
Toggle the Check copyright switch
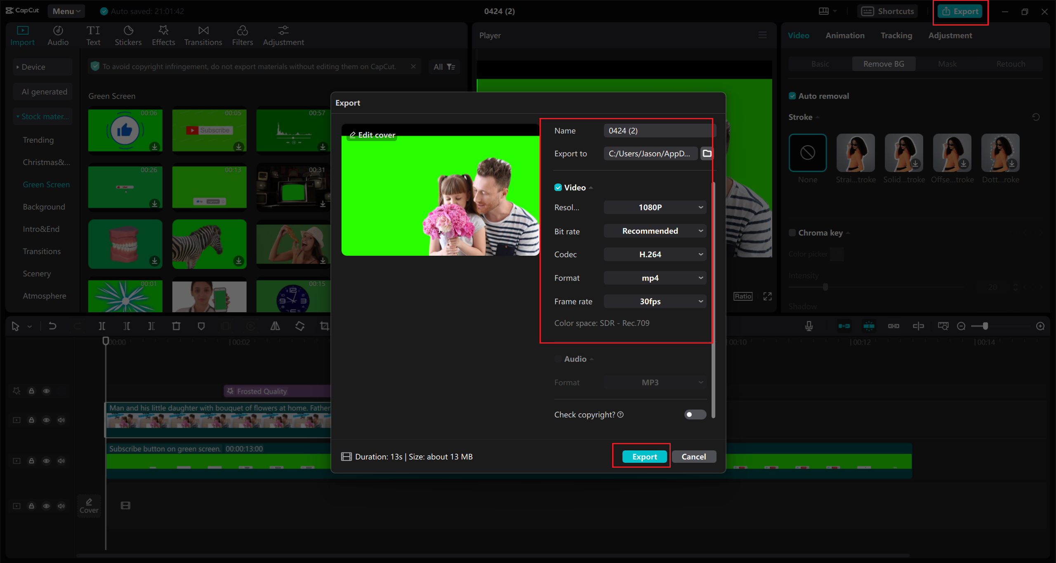click(695, 415)
